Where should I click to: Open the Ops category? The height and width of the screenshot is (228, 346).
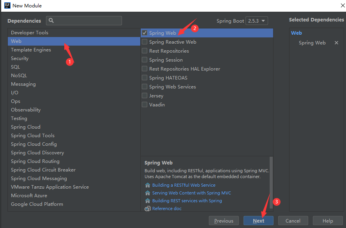click(74, 101)
